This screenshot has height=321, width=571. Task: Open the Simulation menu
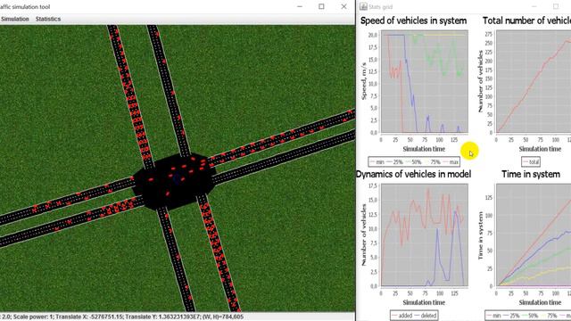[14, 19]
